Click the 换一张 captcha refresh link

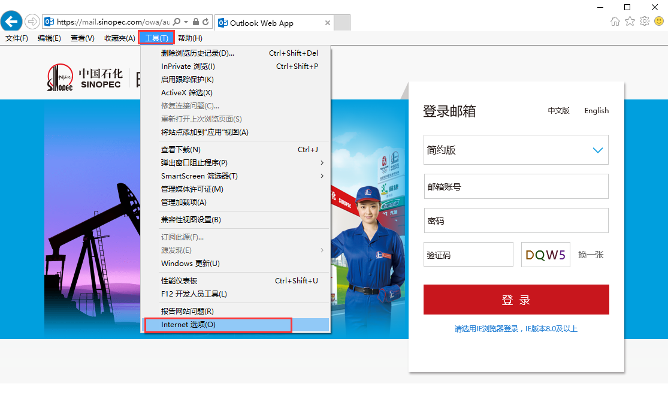pyautogui.click(x=591, y=255)
